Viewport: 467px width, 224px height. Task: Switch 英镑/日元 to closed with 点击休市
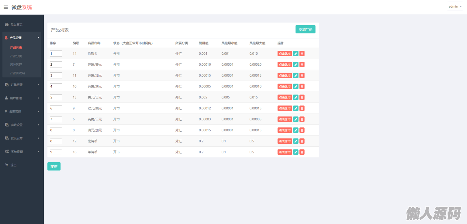[285, 119]
